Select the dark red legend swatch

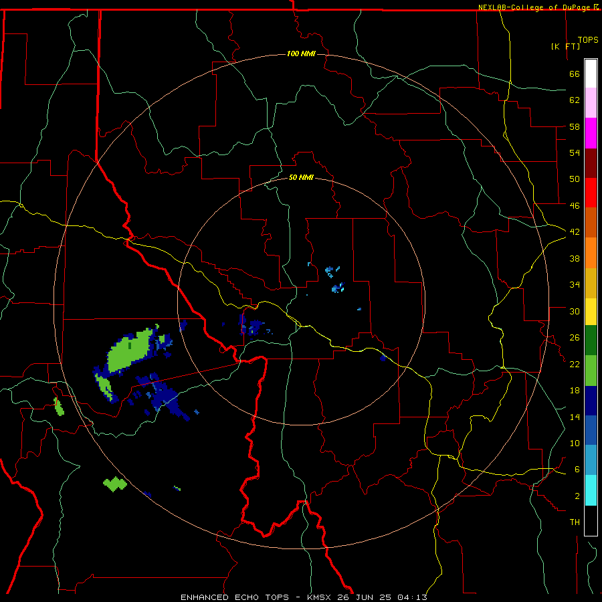click(x=591, y=163)
